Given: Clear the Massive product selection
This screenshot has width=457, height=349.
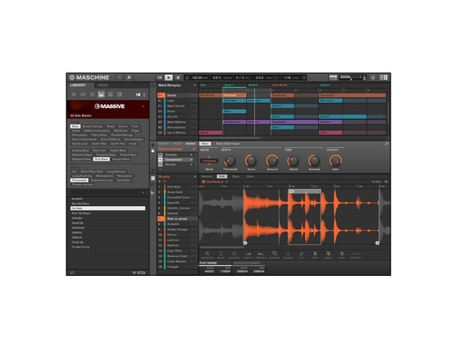Looking at the screenshot, I should [x=143, y=106].
